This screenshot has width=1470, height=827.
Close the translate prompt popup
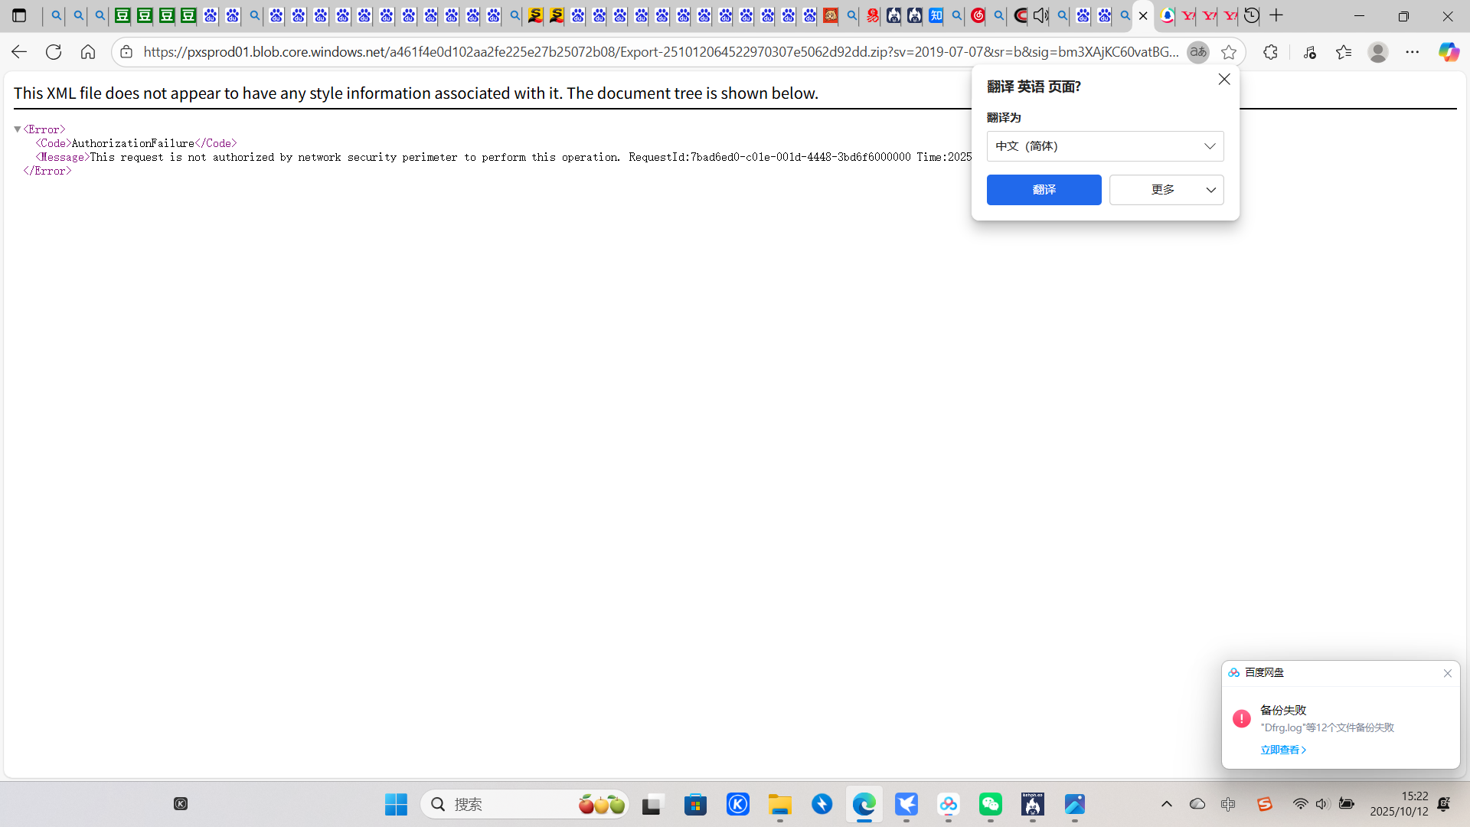point(1223,80)
